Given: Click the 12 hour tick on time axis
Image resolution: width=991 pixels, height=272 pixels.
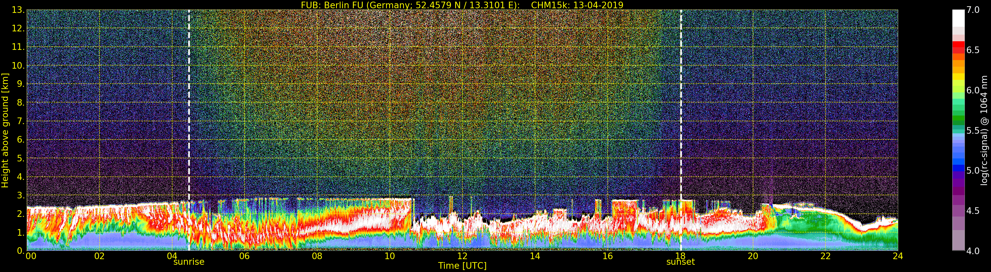Looking at the screenshot, I should click(x=462, y=256).
